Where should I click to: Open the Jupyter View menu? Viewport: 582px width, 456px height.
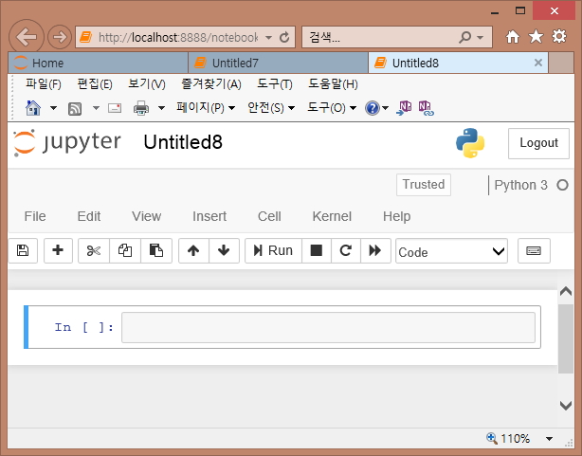point(146,216)
